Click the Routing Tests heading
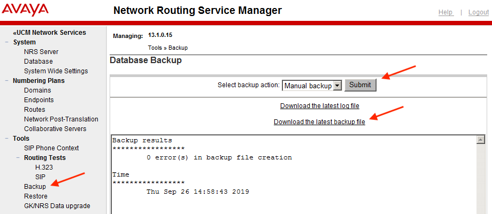 coord(45,157)
